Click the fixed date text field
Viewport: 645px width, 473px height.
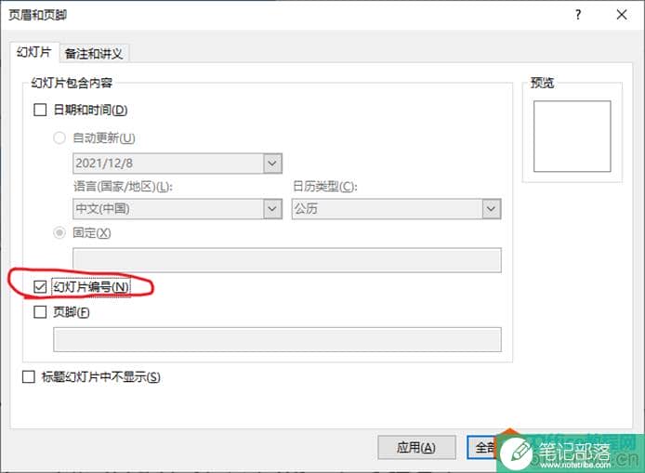[x=286, y=259]
